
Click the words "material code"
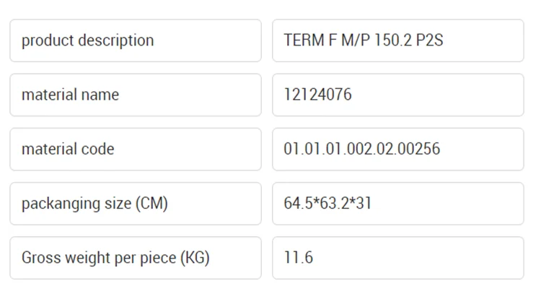click(x=68, y=149)
